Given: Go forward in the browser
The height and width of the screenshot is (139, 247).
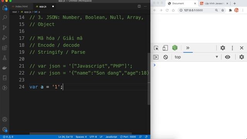Looking at the screenshot, I should (x=161, y=10).
